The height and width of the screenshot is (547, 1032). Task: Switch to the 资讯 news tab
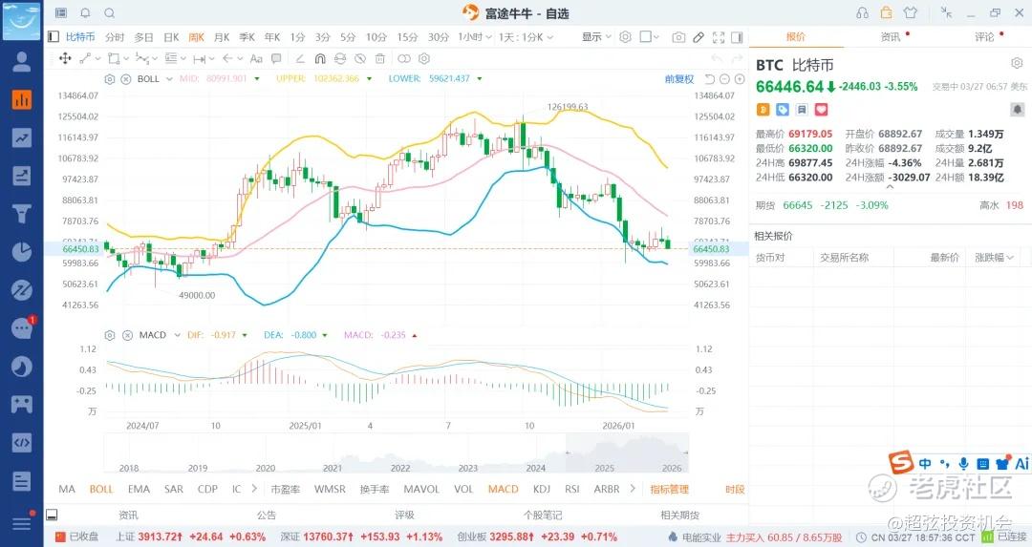[x=890, y=37]
